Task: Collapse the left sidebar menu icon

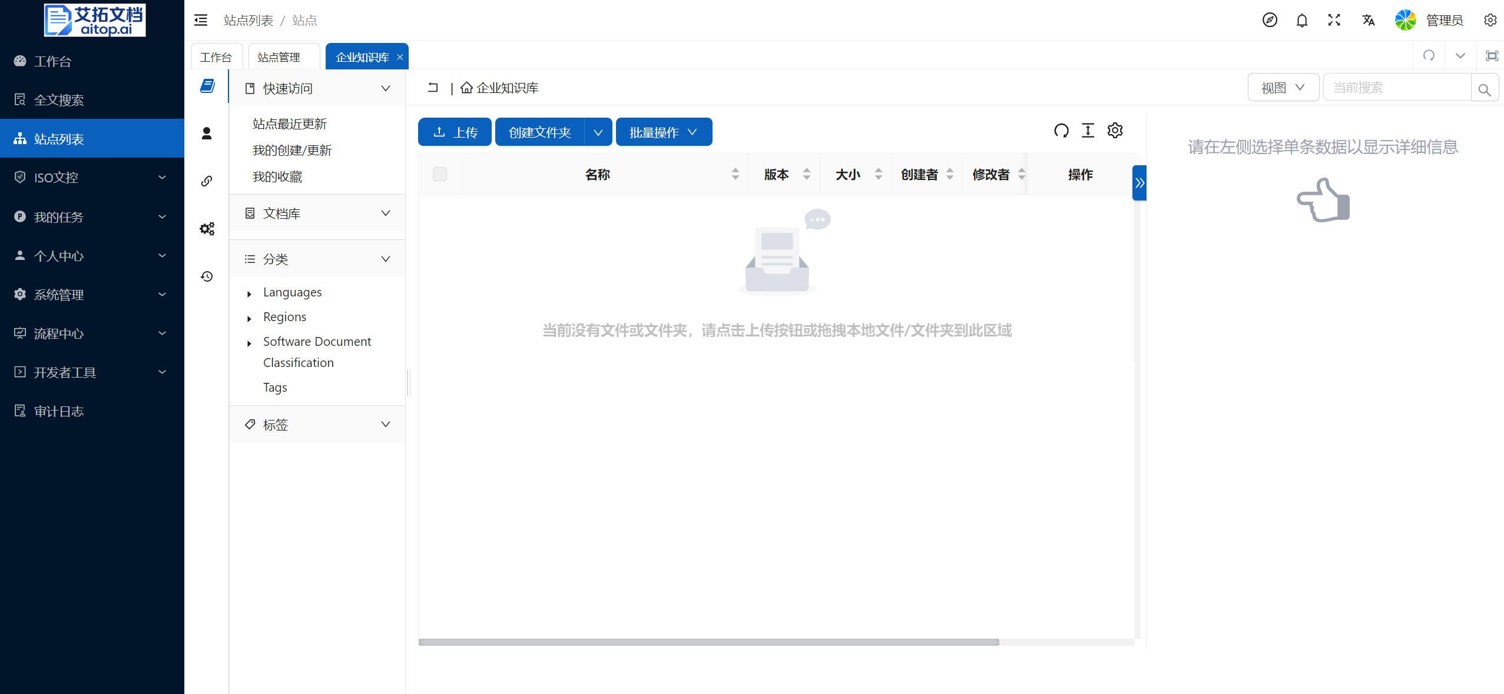Action: (201, 21)
